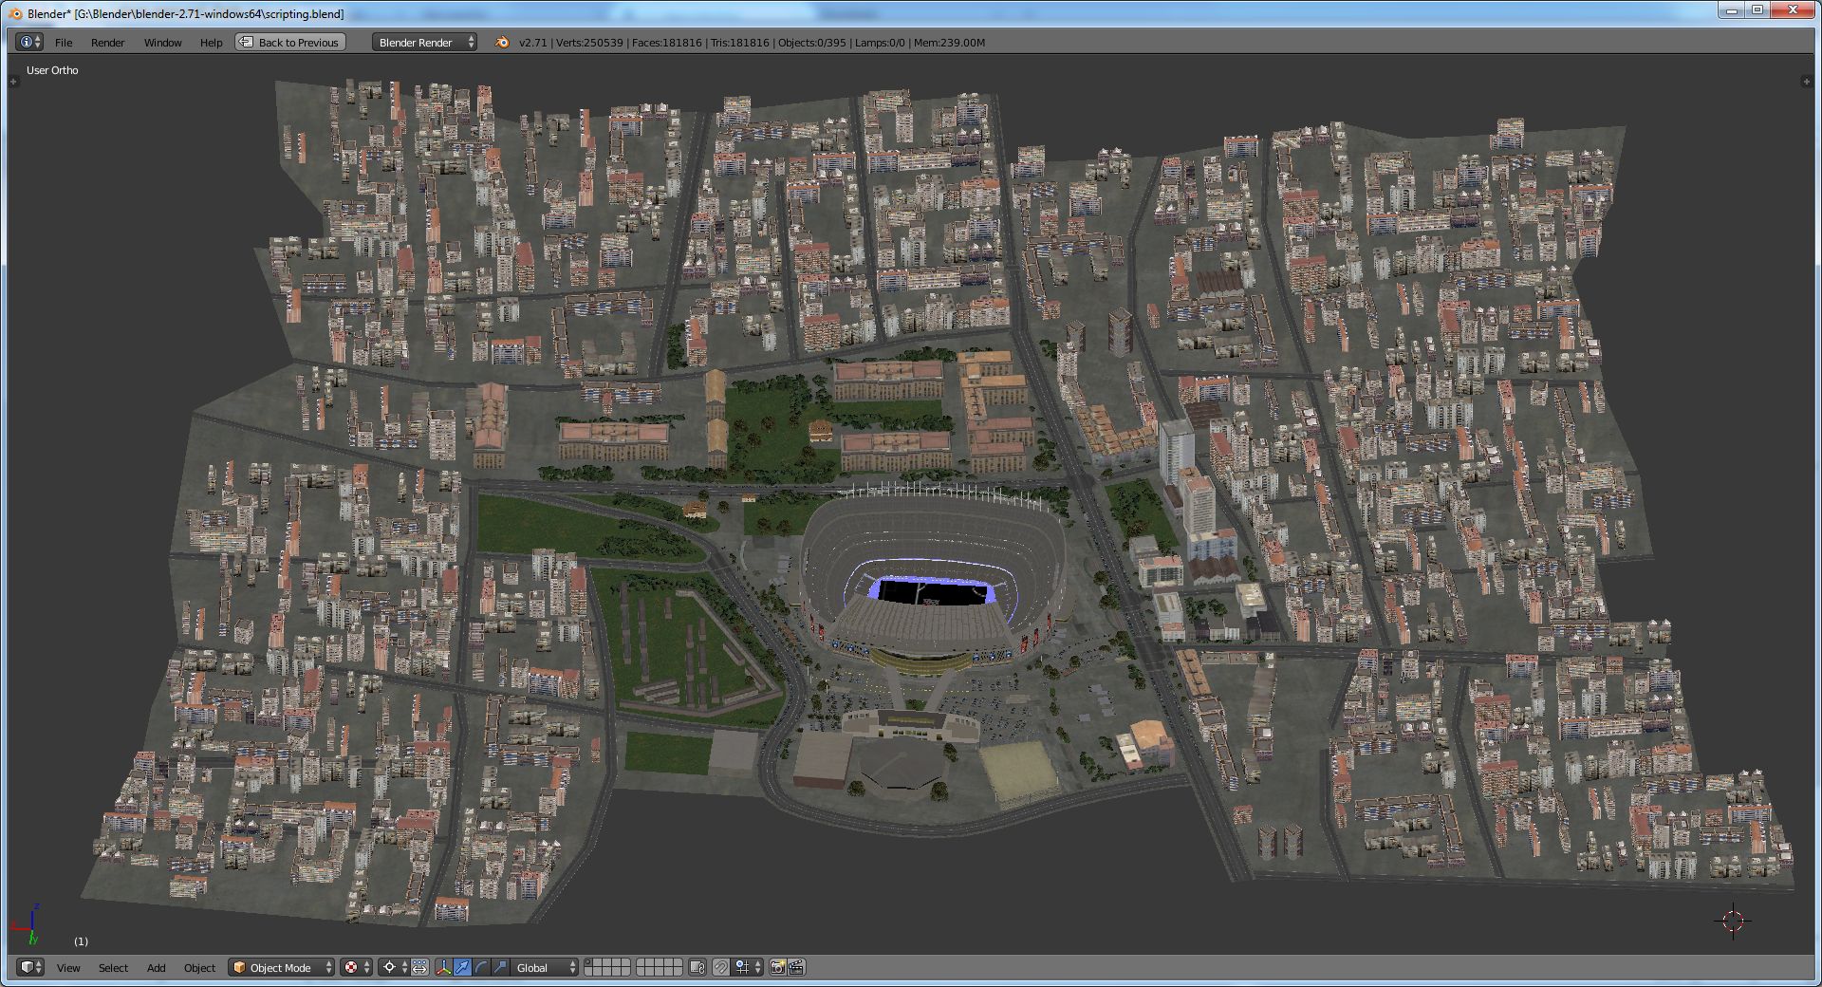Open the snap element type selector
The image size is (1822, 987).
(744, 967)
